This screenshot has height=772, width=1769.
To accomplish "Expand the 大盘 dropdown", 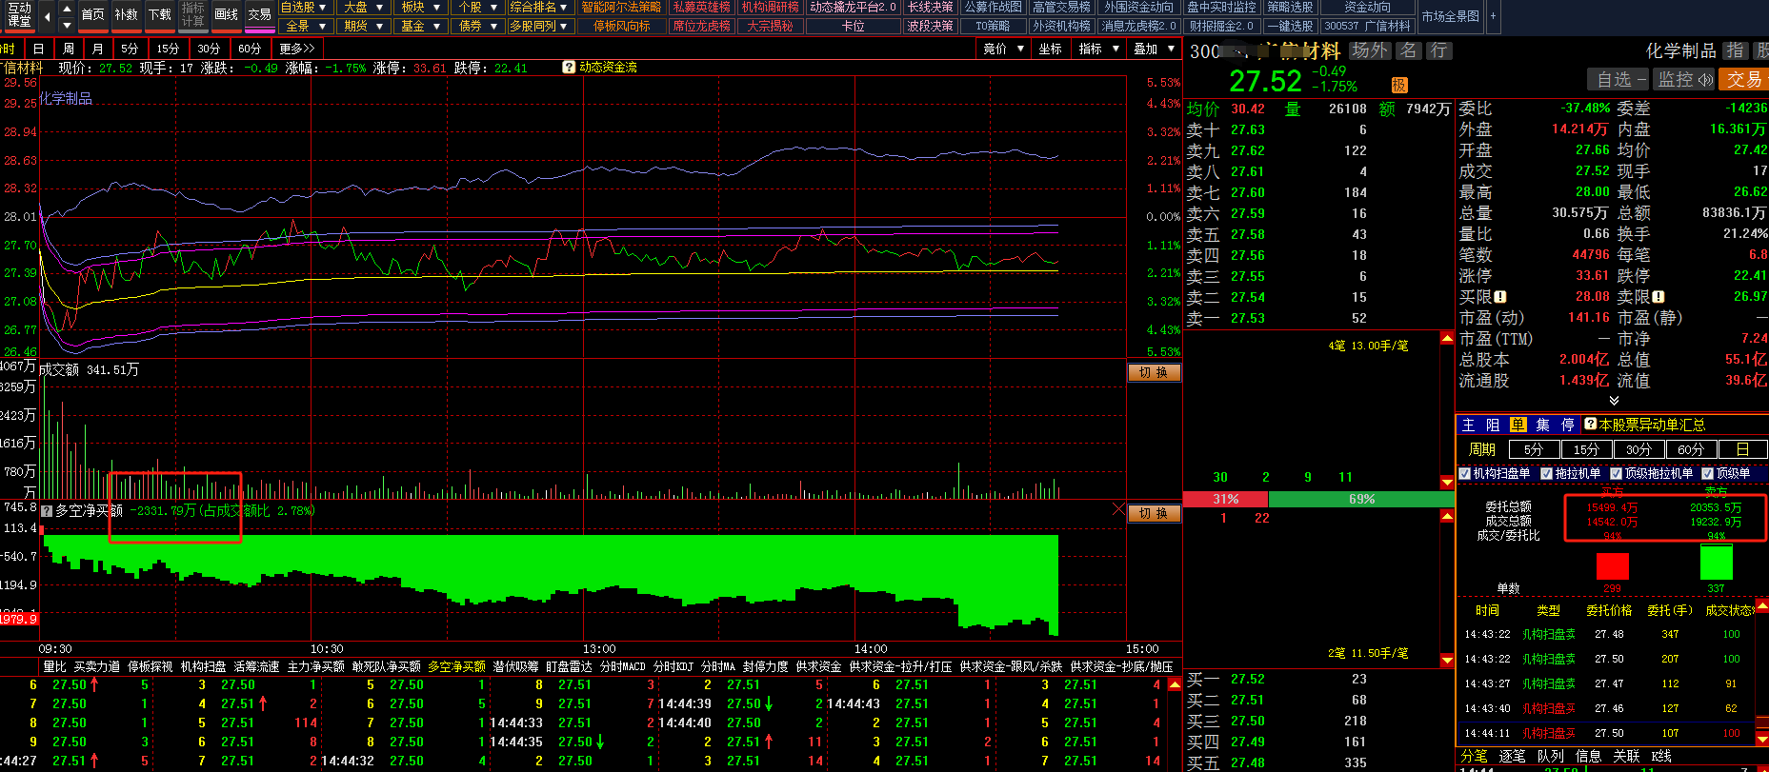I will coord(363,8).
